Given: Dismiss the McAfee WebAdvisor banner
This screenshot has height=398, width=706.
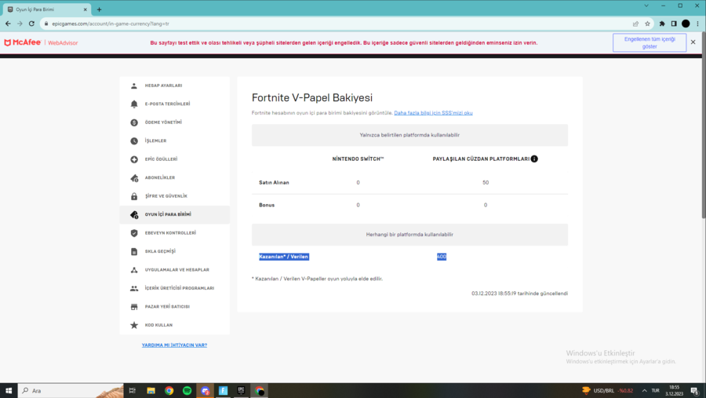Looking at the screenshot, I should (693, 42).
